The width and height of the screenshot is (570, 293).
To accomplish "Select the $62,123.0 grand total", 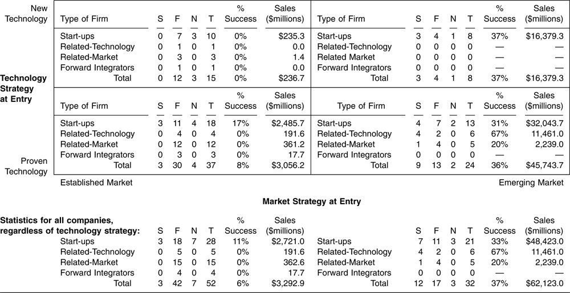I will coord(543,283).
